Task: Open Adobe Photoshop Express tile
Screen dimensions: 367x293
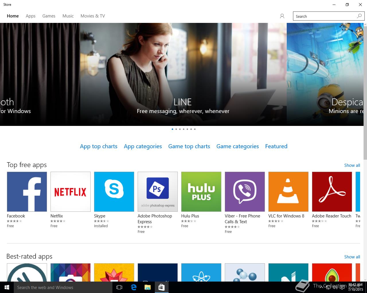Action: pos(158,192)
